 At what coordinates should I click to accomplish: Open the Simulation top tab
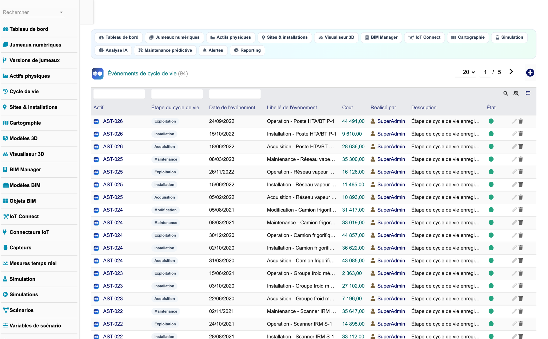tap(509, 37)
